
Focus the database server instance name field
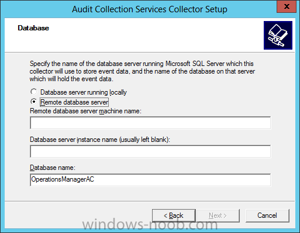pyautogui.click(x=150, y=151)
